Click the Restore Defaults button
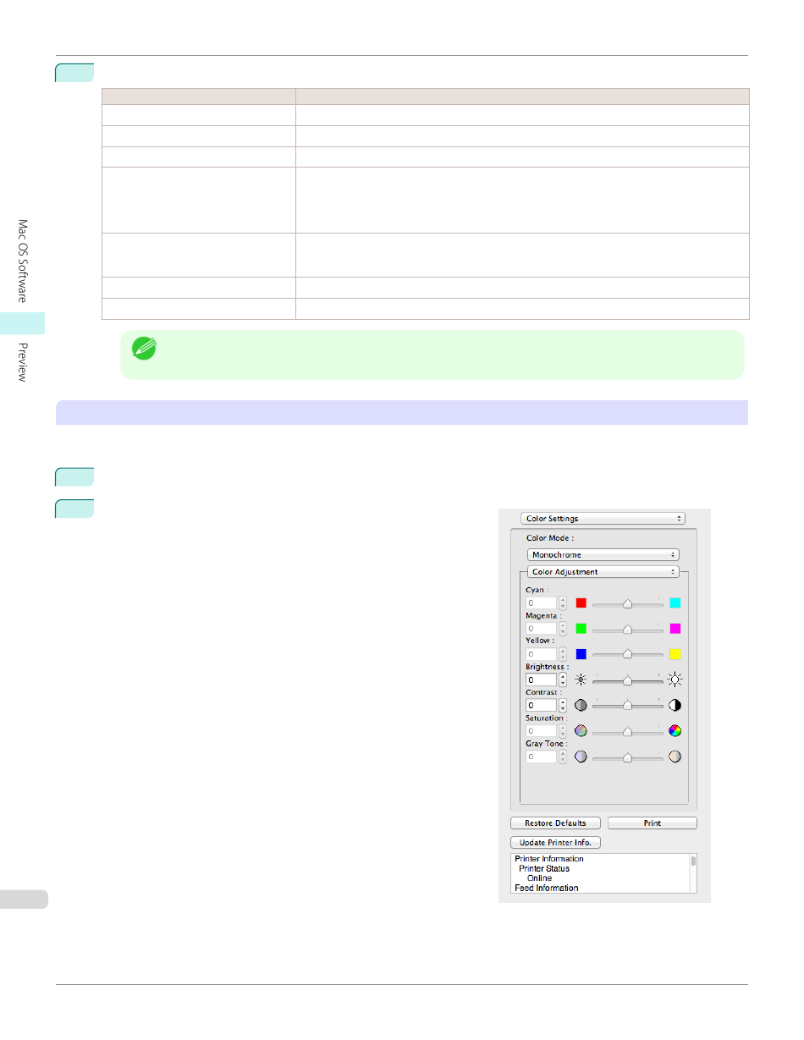Viewport: 804px width, 1040px height. (555, 823)
